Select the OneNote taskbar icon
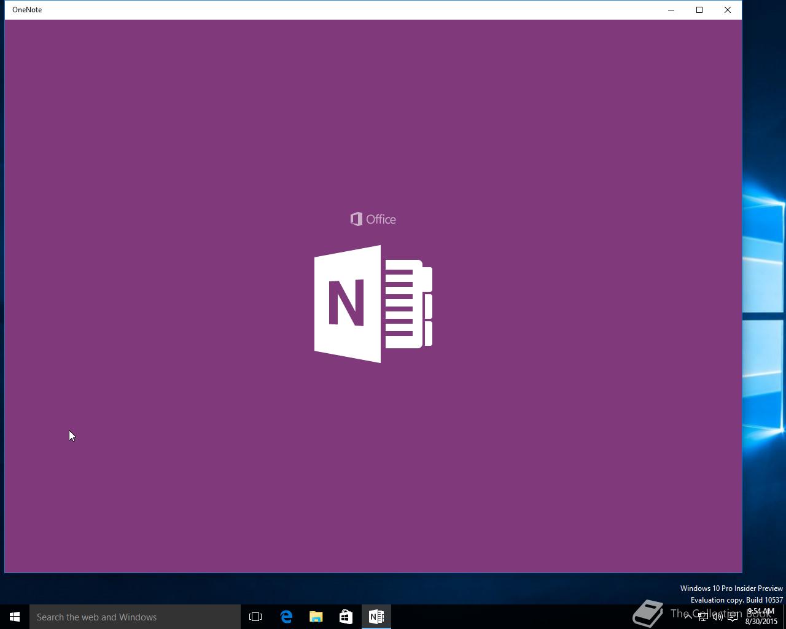786x629 pixels. 376,617
